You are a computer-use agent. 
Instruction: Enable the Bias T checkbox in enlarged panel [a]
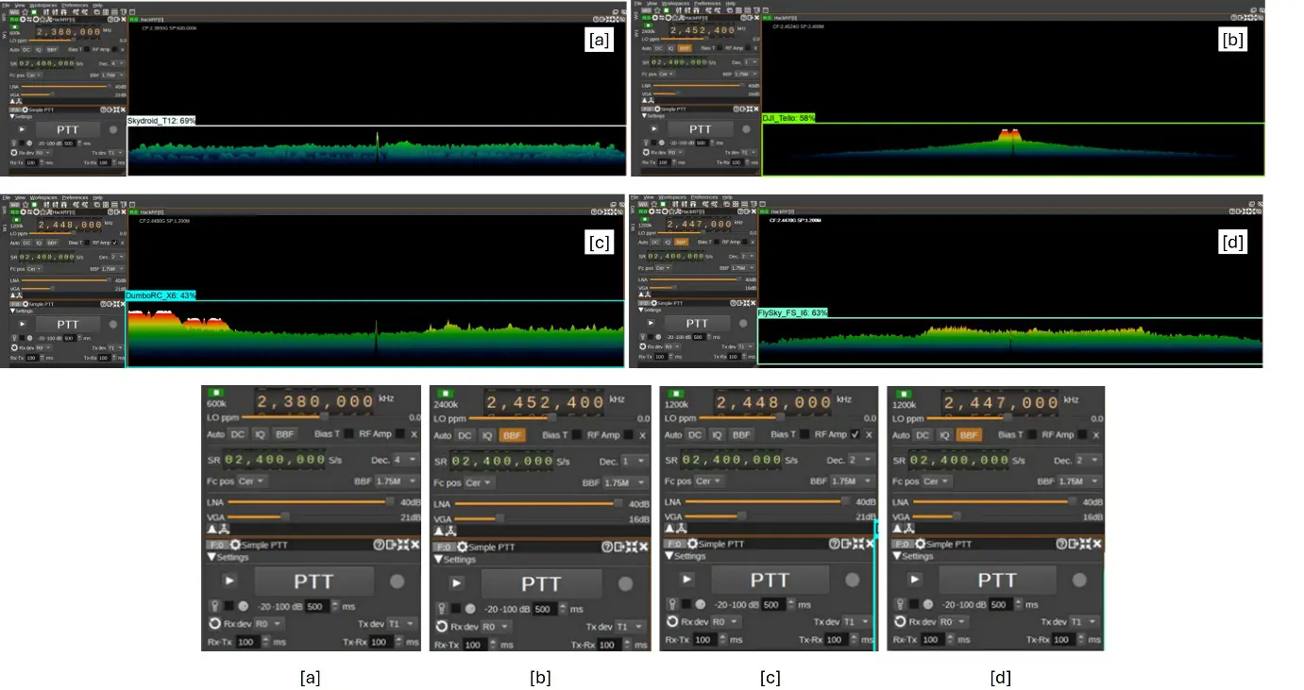pyautogui.click(x=349, y=434)
